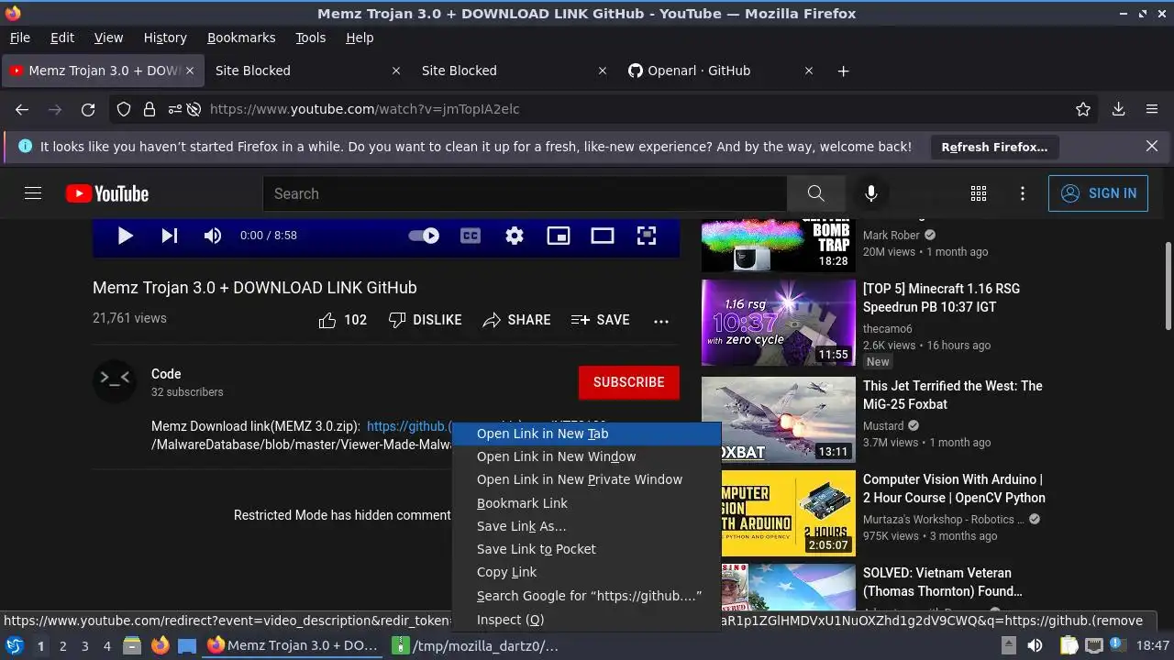Toggle the autoplay switch in the player

point(424,236)
